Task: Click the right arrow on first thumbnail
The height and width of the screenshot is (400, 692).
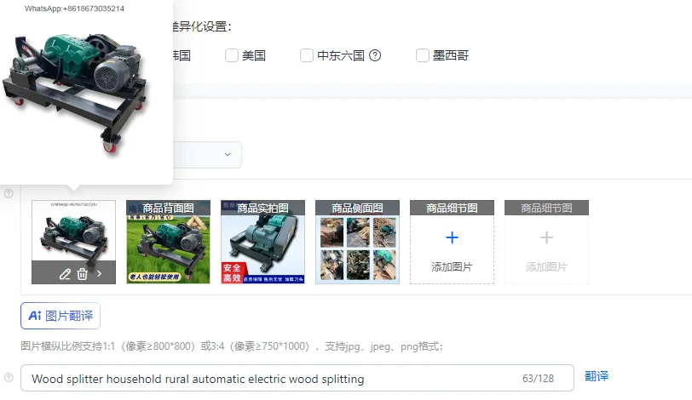Action: 100,273
